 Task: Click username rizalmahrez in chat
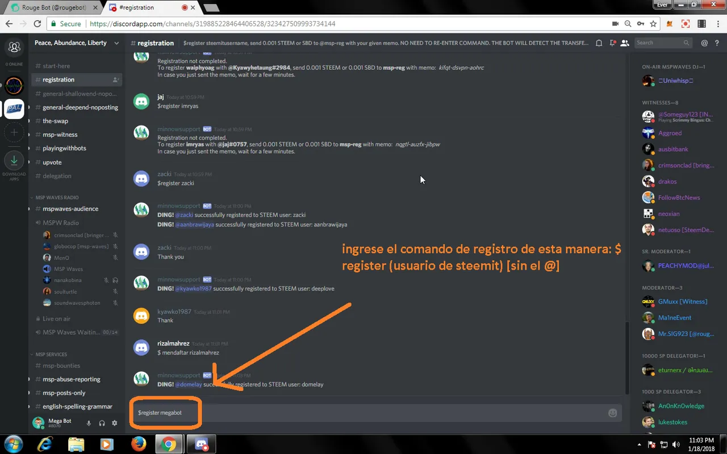tap(173, 343)
